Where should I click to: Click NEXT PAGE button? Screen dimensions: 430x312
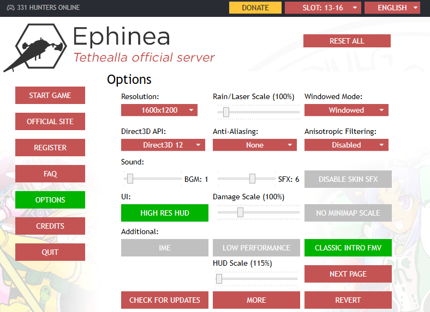[348, 274]
